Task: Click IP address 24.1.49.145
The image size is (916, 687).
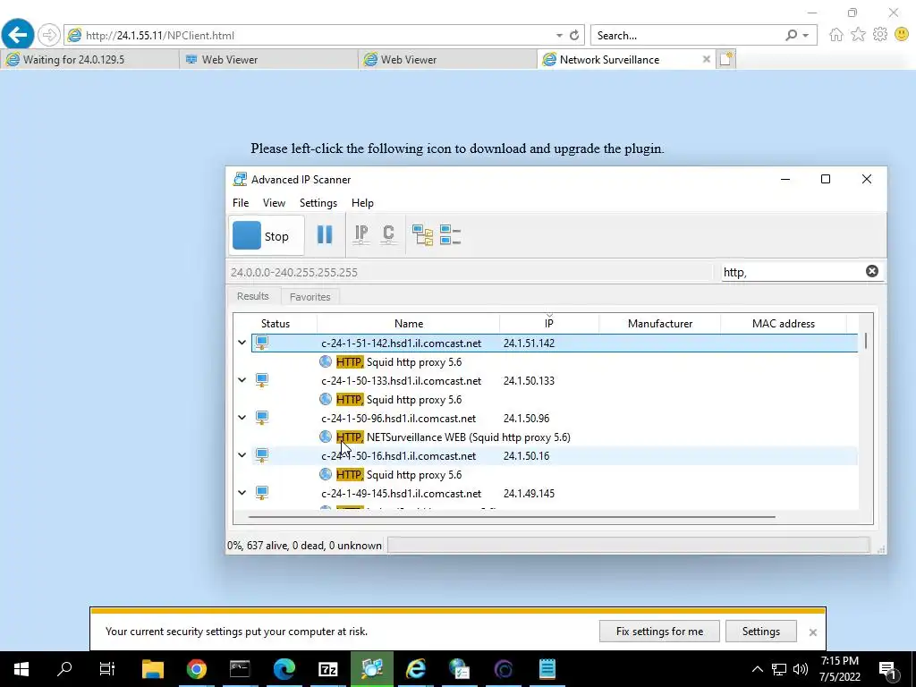Action: [x=529, y=494]
